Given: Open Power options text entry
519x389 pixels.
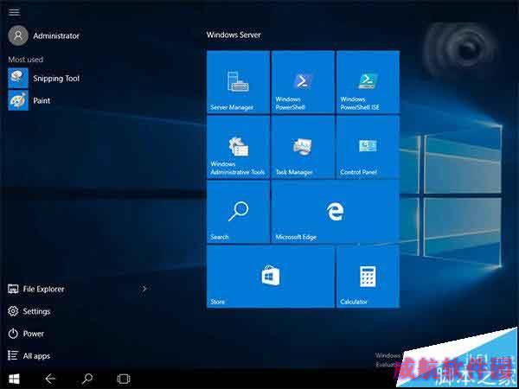Looking at the screenshot, I should 34,334.
